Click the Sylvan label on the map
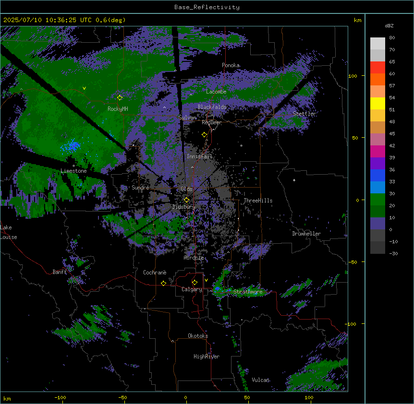Viewport: 414px width, 404px height. [x=187, y=118]
